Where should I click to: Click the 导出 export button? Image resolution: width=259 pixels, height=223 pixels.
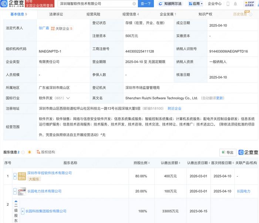[x=228, y=152]
